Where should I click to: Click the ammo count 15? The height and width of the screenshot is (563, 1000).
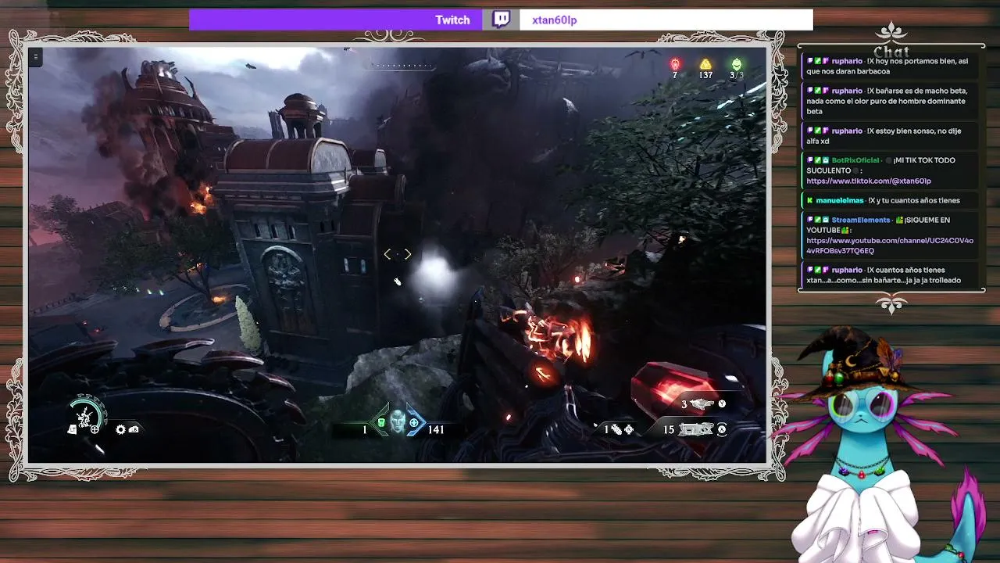pos(669,429)
